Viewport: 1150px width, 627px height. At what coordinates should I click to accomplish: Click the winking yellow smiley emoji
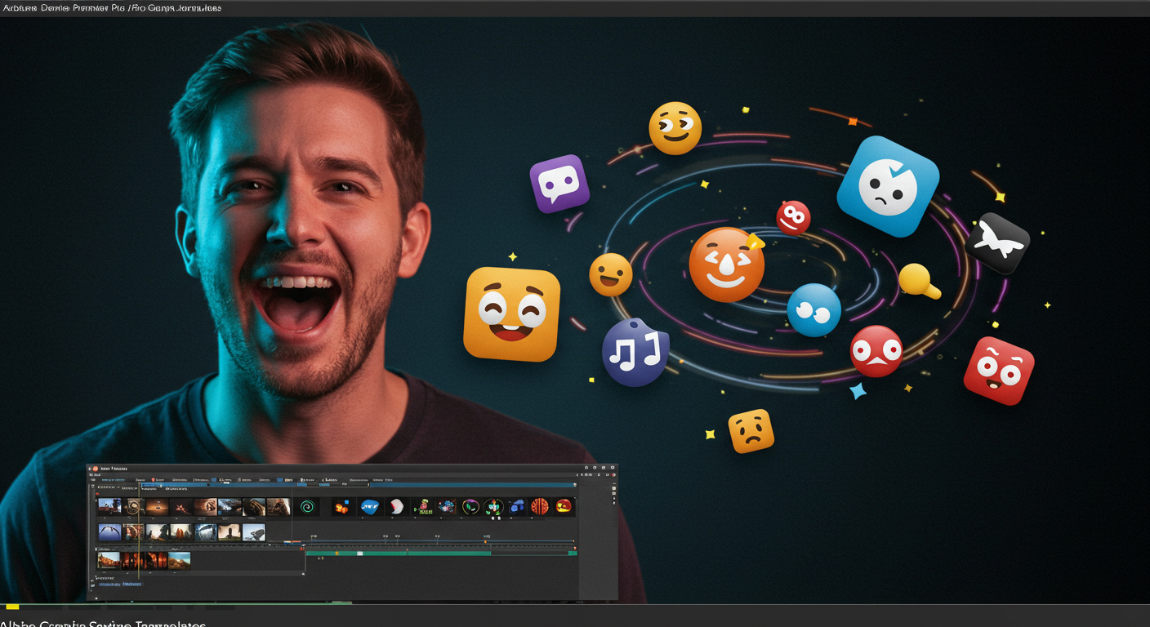tap(675, 128)
